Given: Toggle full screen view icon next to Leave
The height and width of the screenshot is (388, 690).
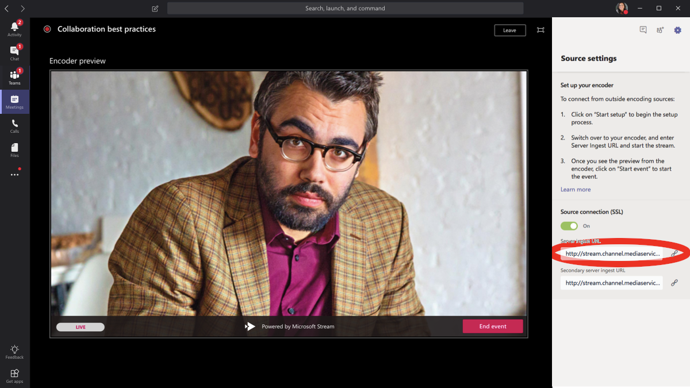Looking at the screenshot, I should point(540,30).
